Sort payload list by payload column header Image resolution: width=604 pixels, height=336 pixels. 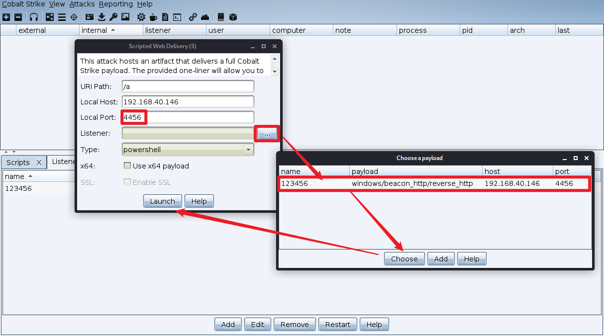pos(416,171)
